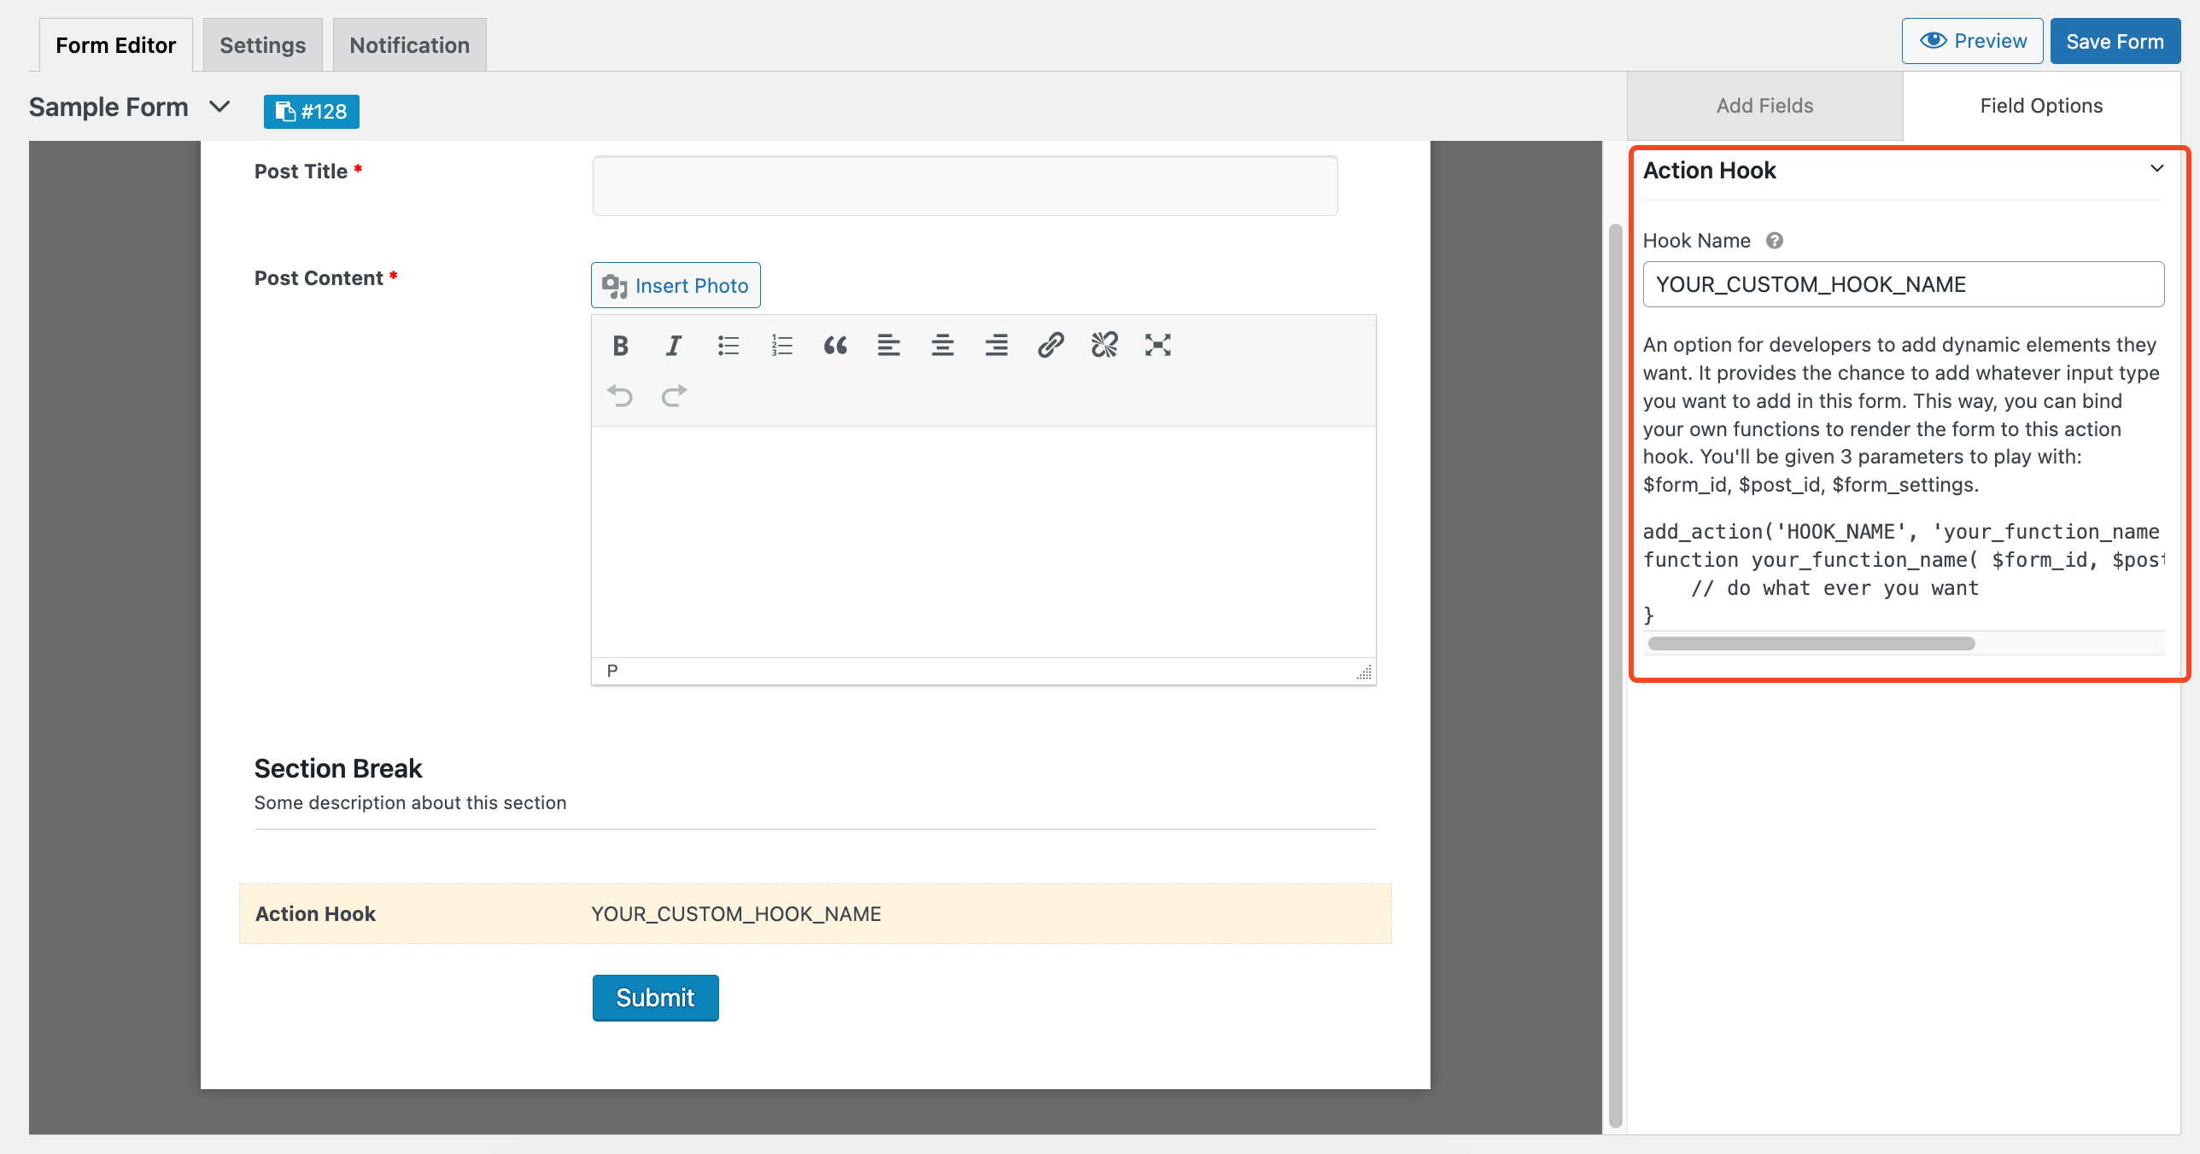2200x1154 pixels.
Task: Click the Italic formatting icon
Action: 674,345
